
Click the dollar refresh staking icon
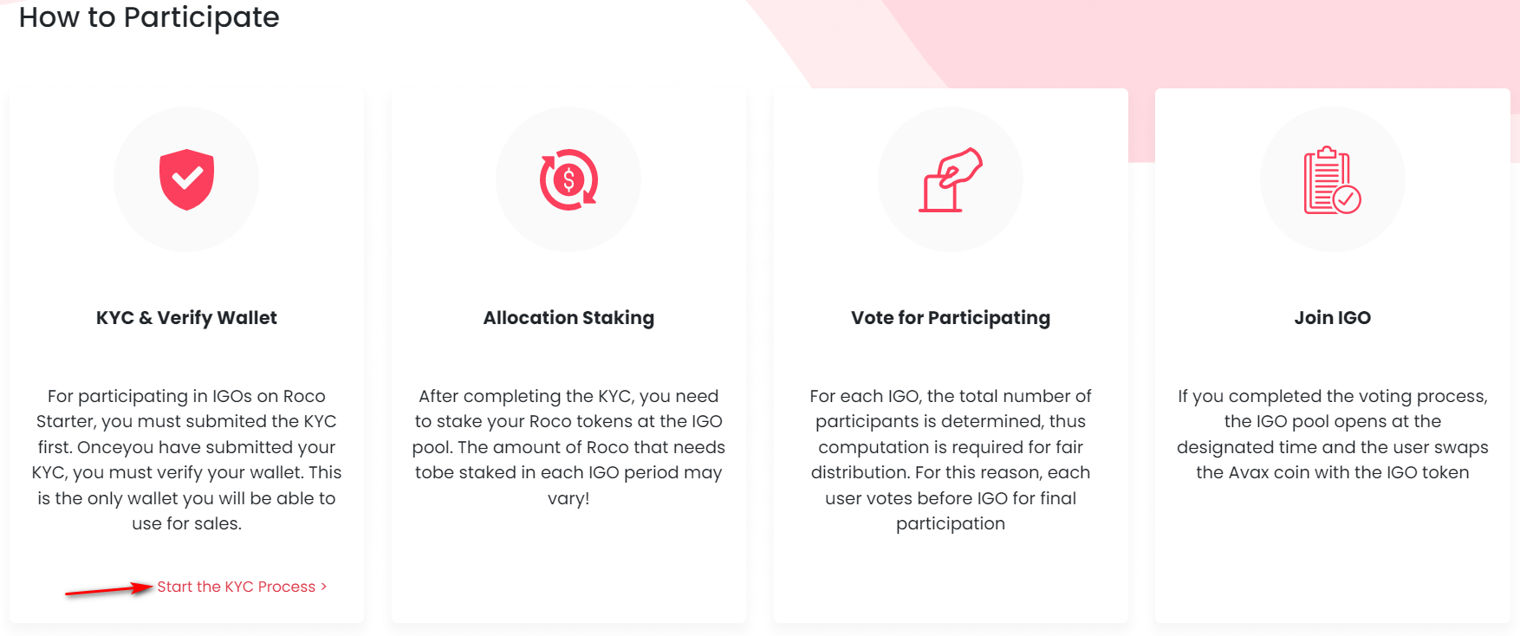(x=568, y=179)
